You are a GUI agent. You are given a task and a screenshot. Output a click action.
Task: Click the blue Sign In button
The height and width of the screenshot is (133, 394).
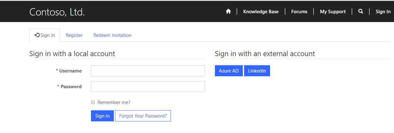pos(102,116)
